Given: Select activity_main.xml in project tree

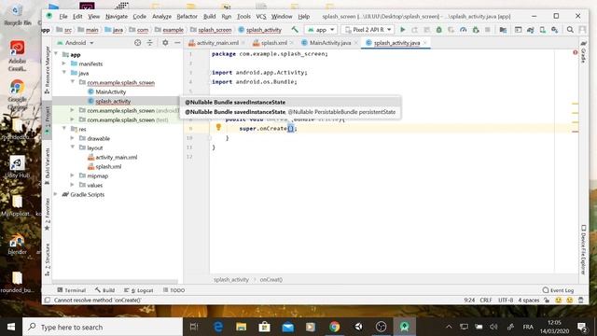Looking at the screenshot, I should pyautogui.click(x=116, y=157).
